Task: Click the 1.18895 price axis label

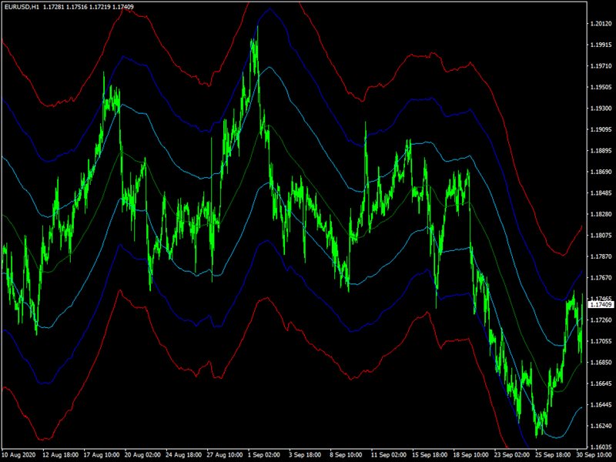Action: [x=601, y=151]
